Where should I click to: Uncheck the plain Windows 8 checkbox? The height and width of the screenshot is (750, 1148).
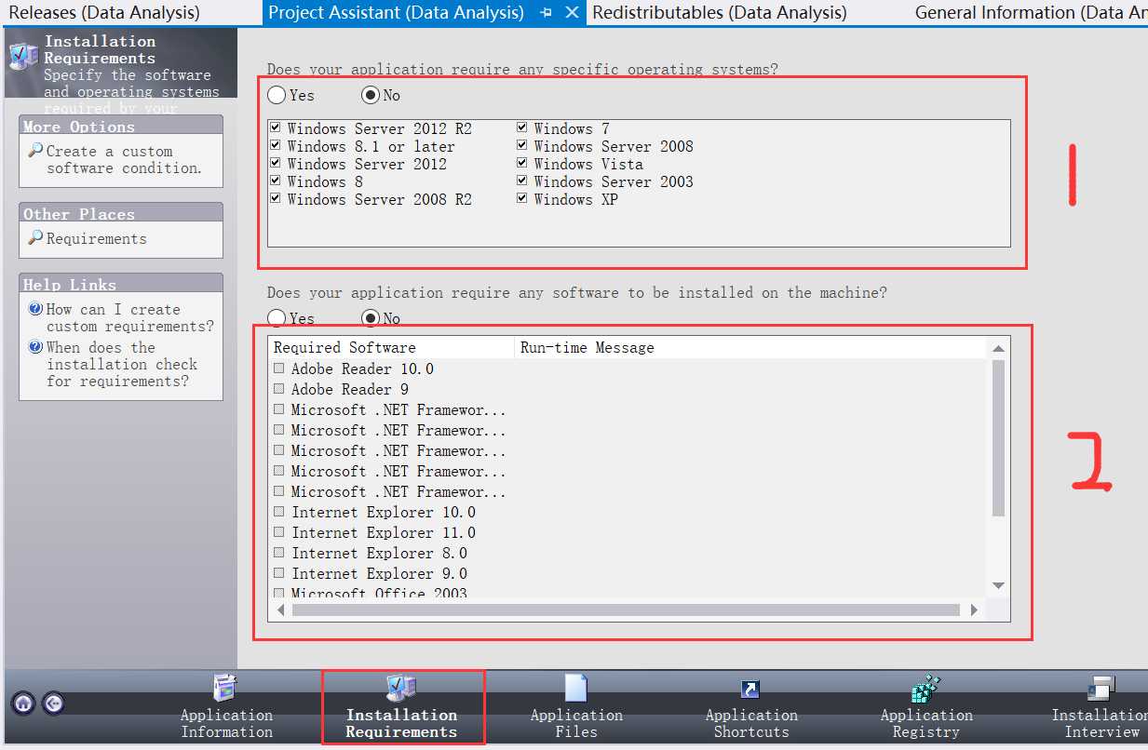click(276, 181)
